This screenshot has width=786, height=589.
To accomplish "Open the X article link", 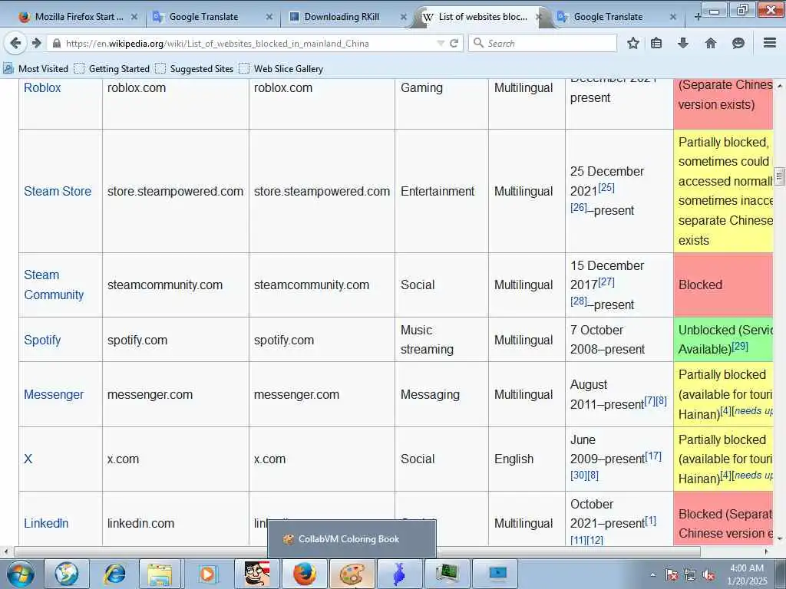I will pos(28,459).
